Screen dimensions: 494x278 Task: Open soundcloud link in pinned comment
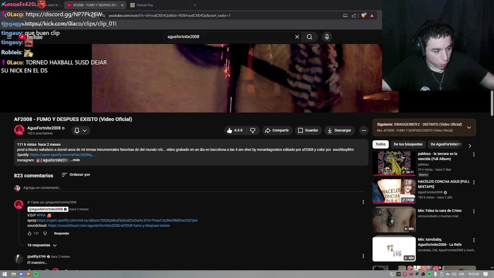(x=109, y=225)
